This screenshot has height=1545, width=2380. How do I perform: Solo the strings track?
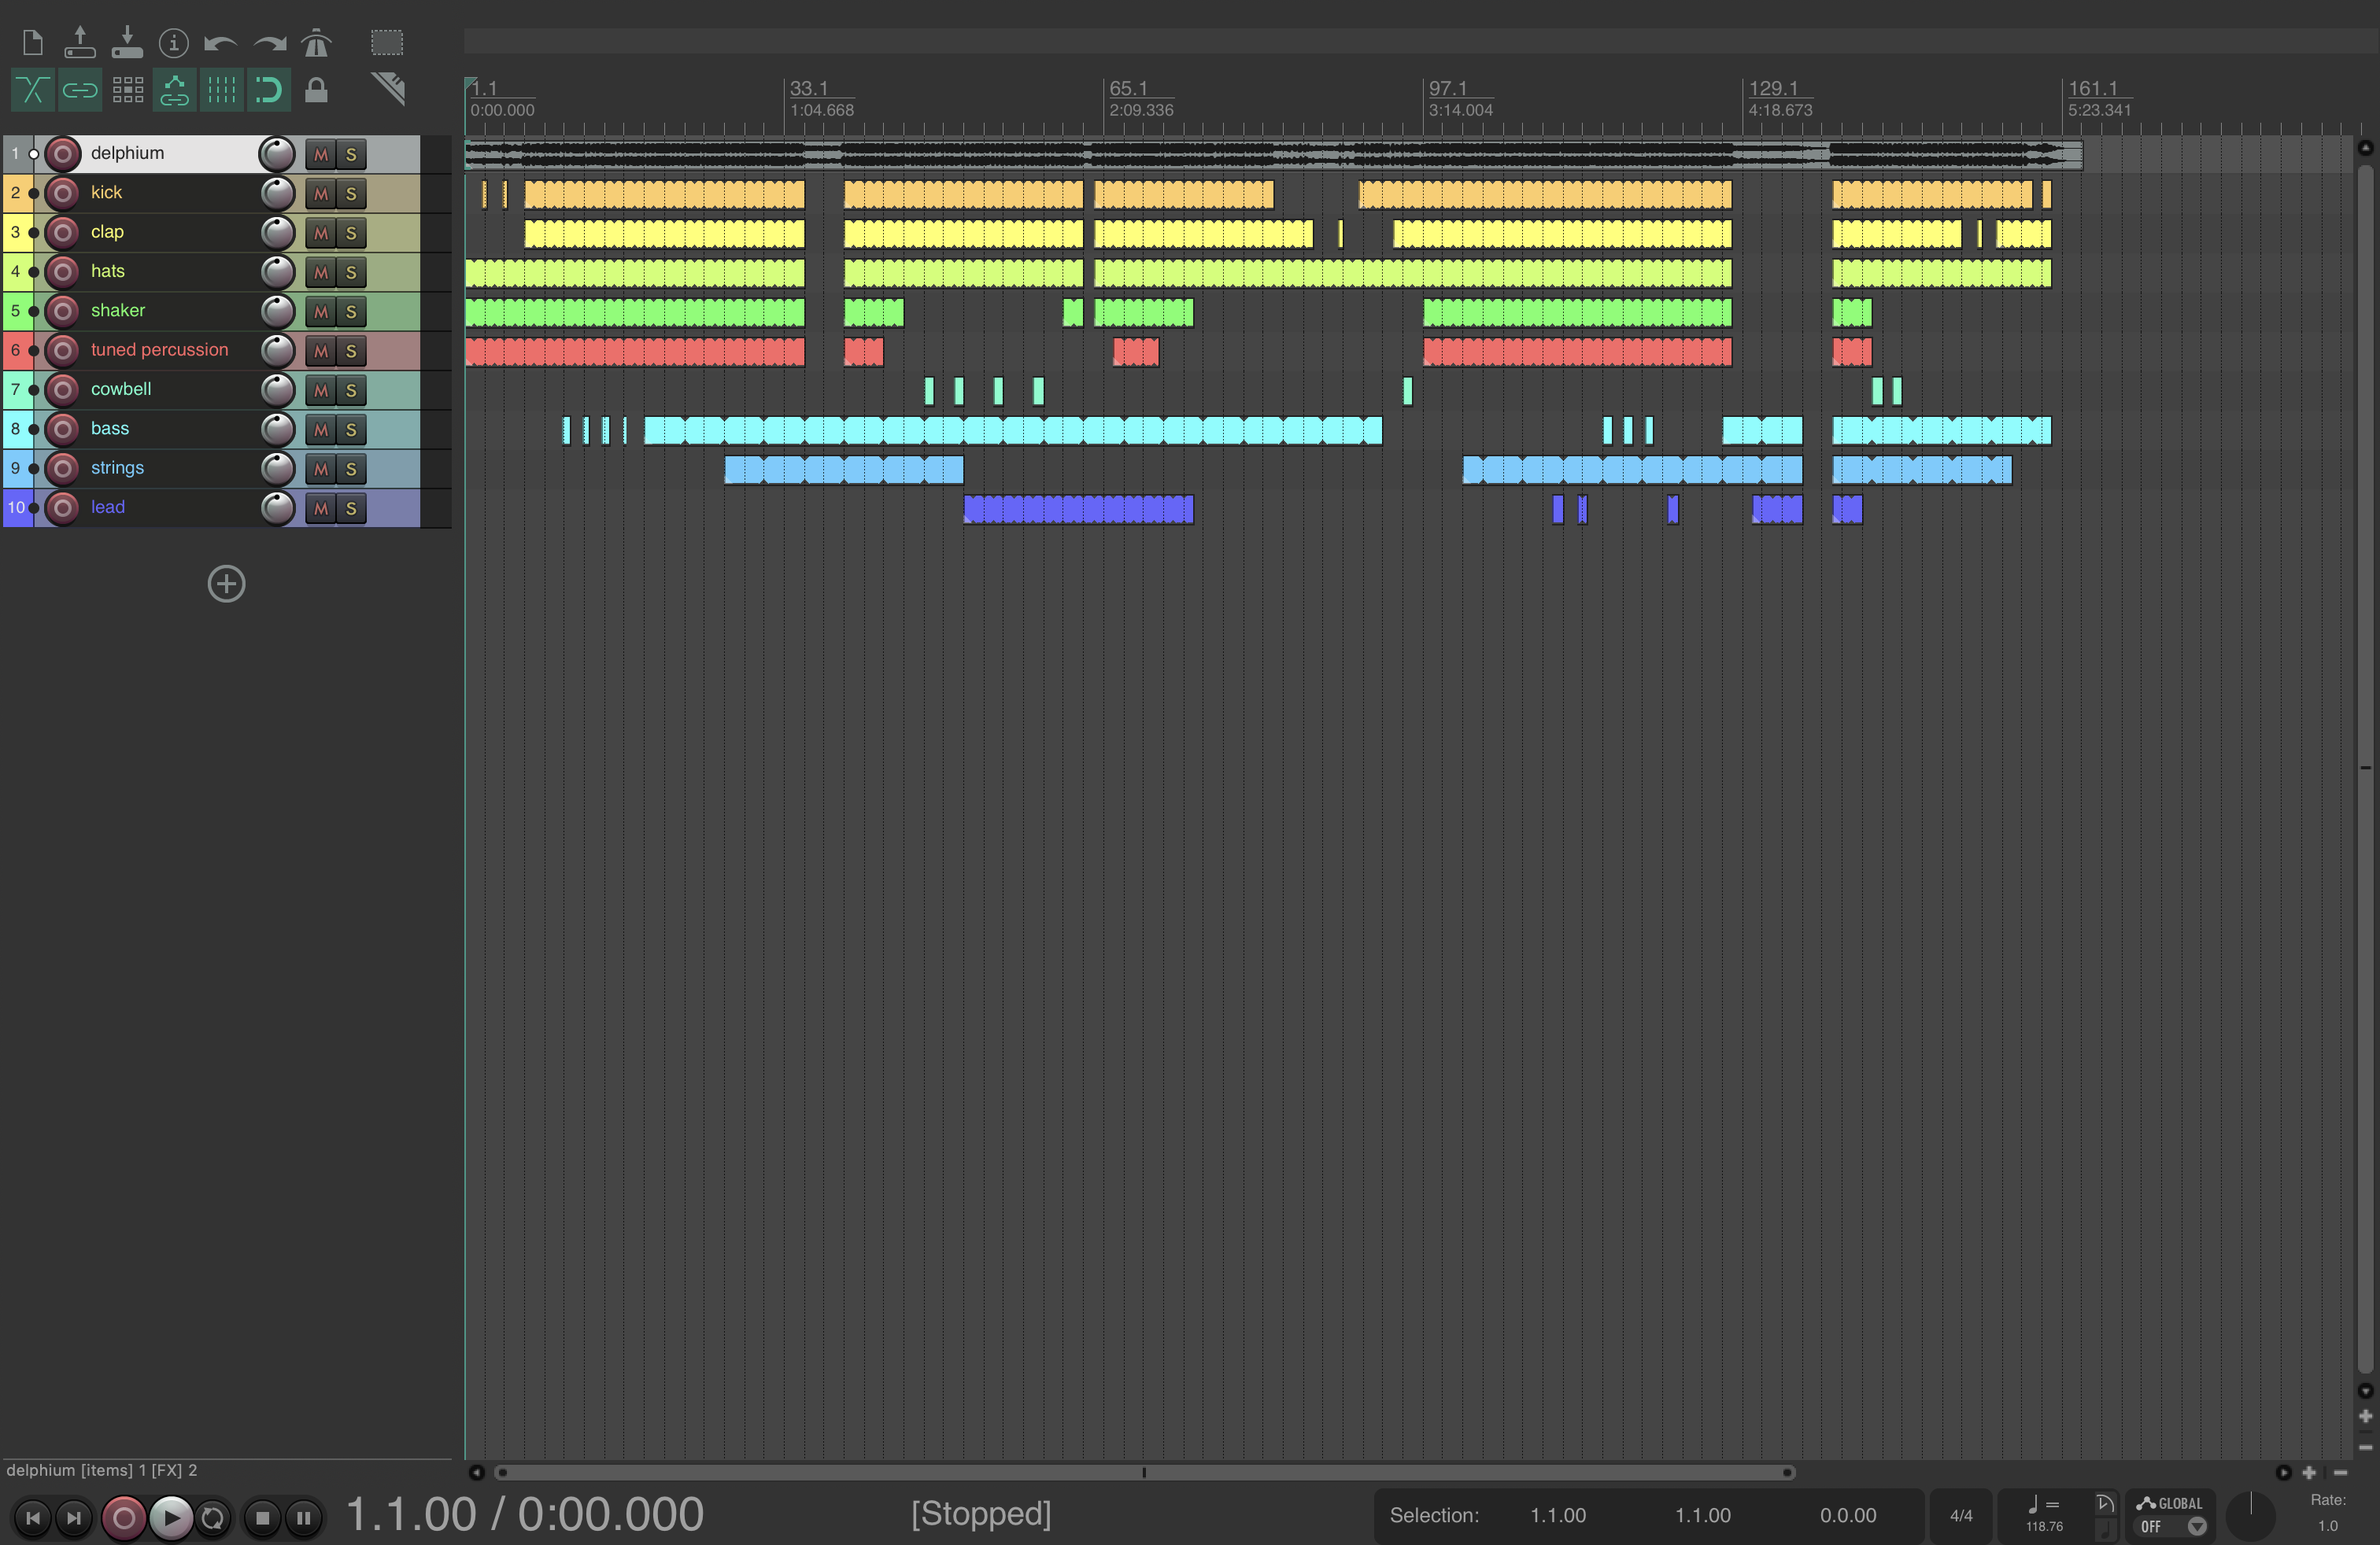tap(351, 469)
